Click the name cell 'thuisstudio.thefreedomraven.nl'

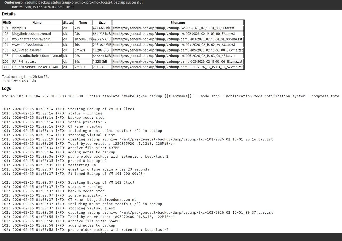coord(37,56)
